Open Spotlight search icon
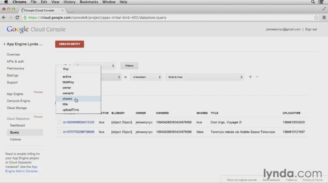 pyautogui.click(x=313, y=2)
